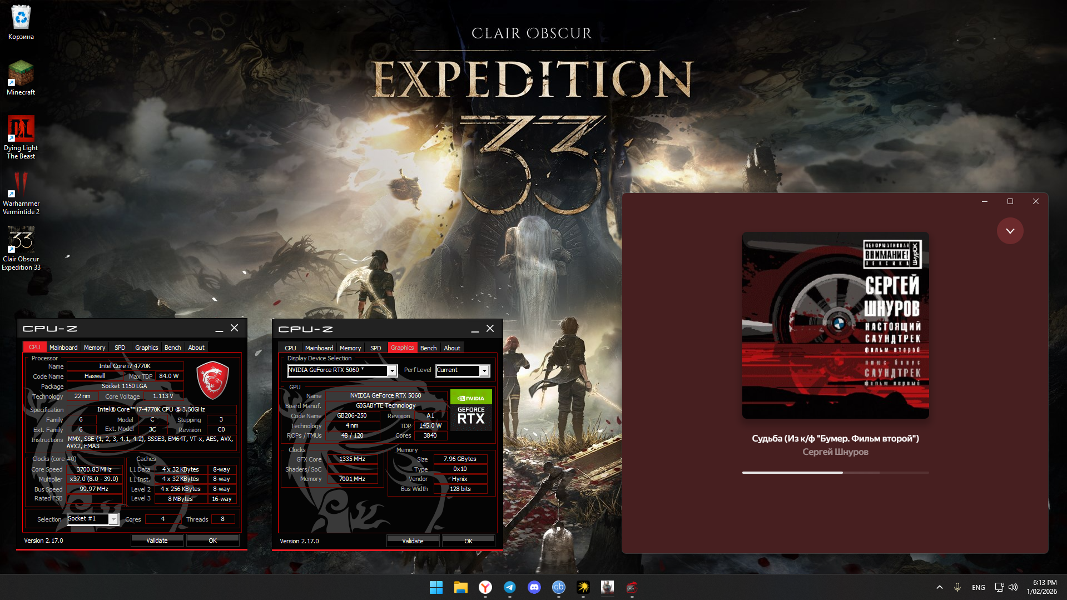Seek within the song progress bar
The width and height of the screenshot is (1067, 600).
click(835, 473)
